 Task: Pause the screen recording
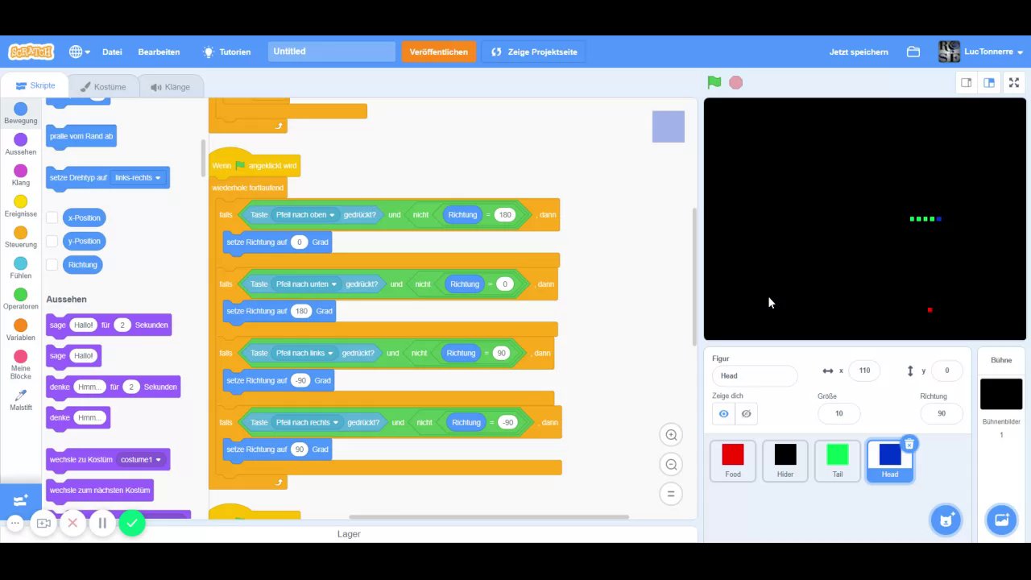[102, 523]
